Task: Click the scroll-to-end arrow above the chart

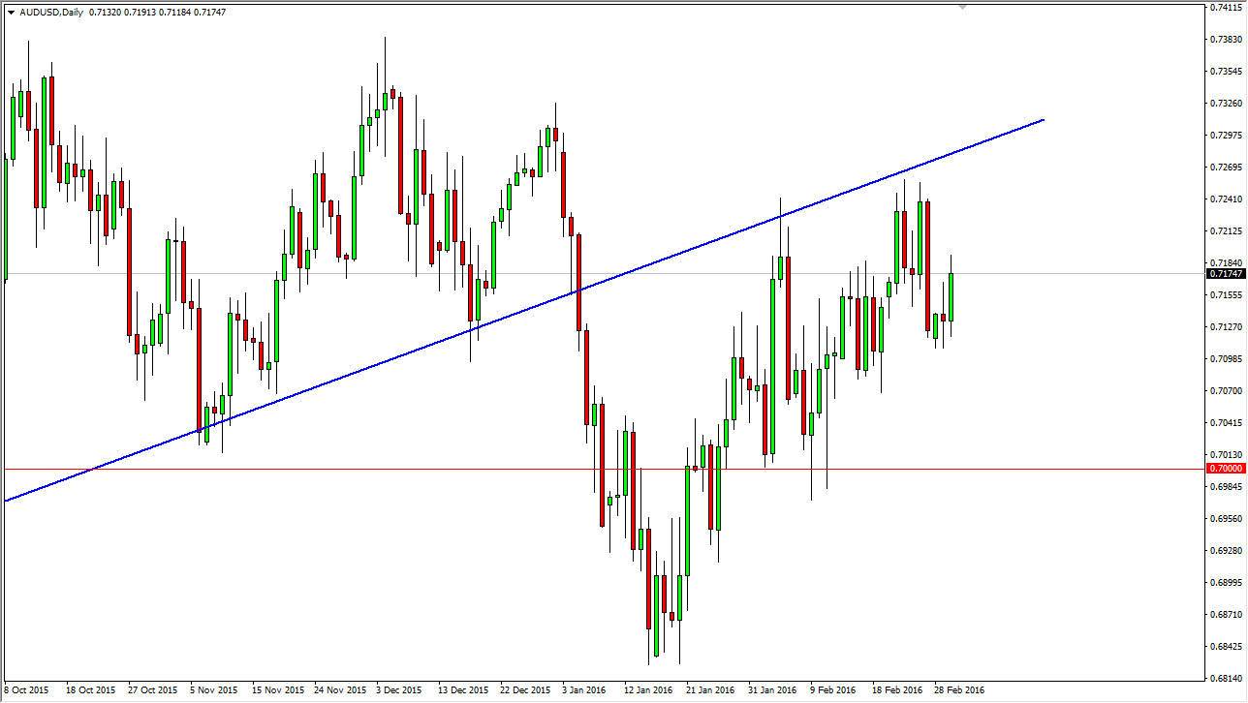Action: [x=962, y=7]
